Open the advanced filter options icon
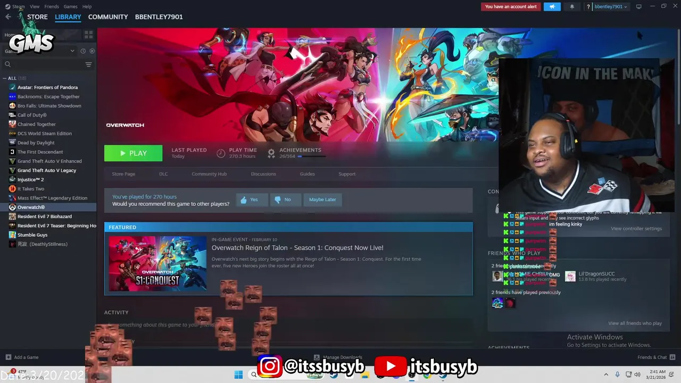This screenshot has height=383, width=681. point(88,64)
